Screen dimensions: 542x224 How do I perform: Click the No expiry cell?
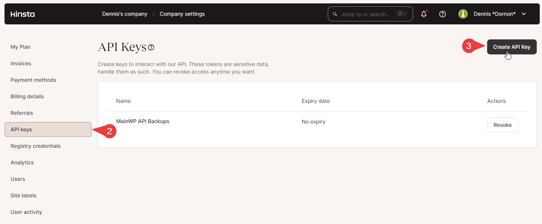313,122
